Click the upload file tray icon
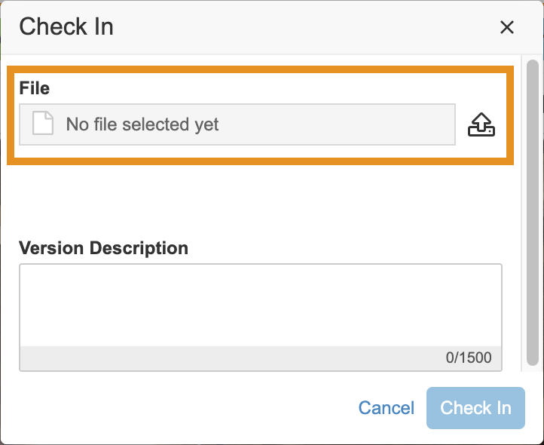 click(x=481, y=124)
